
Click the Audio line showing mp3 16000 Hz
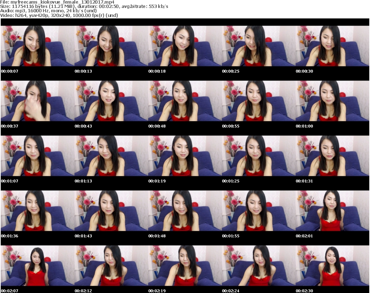[x=48, y=10]
